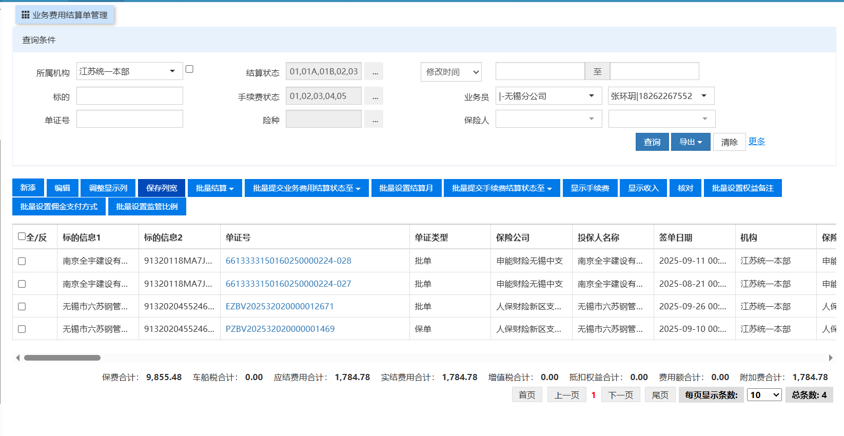Check the 全/反 select-all checkbox
Viewport: 844px width, 436px height.
[22, 236]
